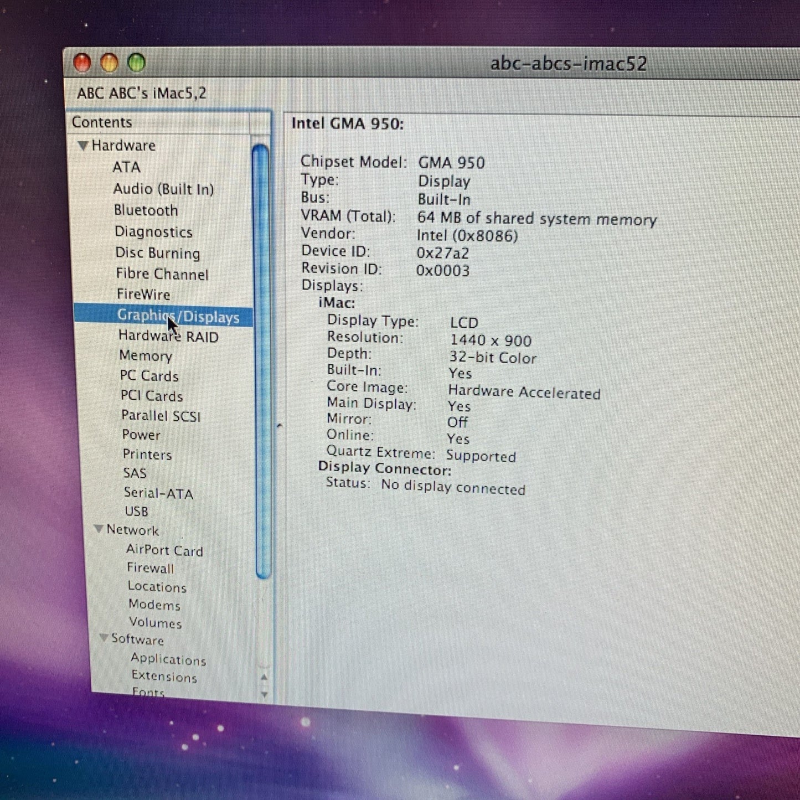
Task: Click the 32-bit Color depth value
Action: coord(493,358)
